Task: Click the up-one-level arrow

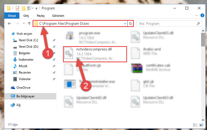Action: 29,23
